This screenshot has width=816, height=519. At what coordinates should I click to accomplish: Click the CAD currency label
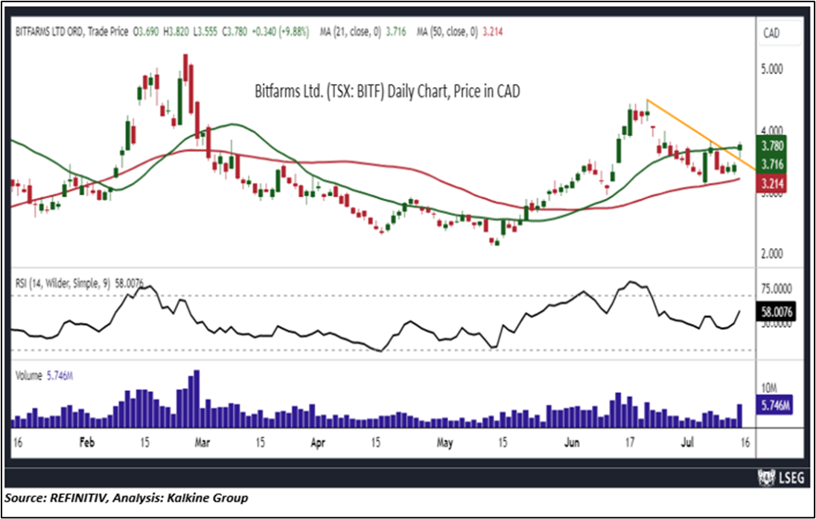[x=771, y=34]
